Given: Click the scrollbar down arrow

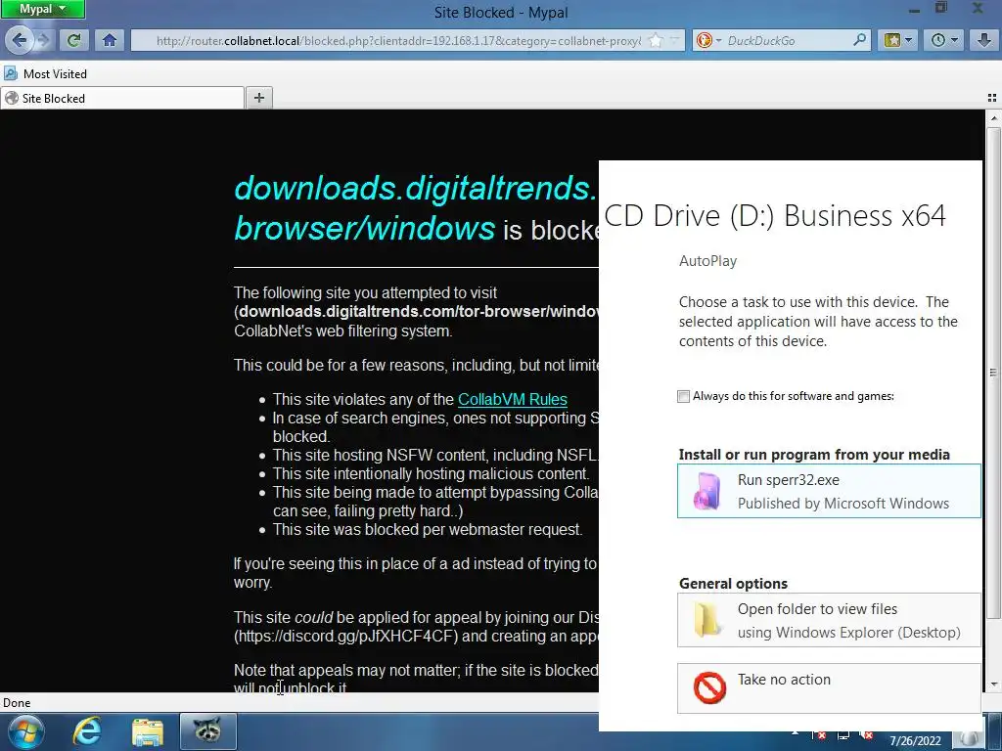Looking at the screenshot, I should 993,684.
